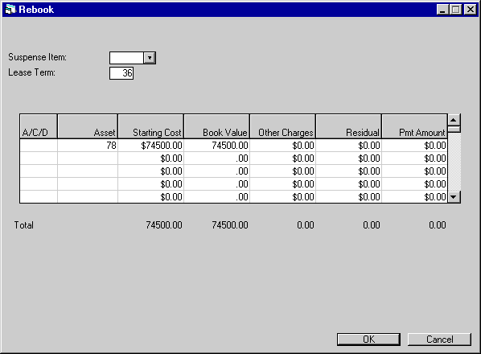Viewport: 481px width, 354px height.
Task: Click the first row A/C/D cell
Action: tap(39, 146)
